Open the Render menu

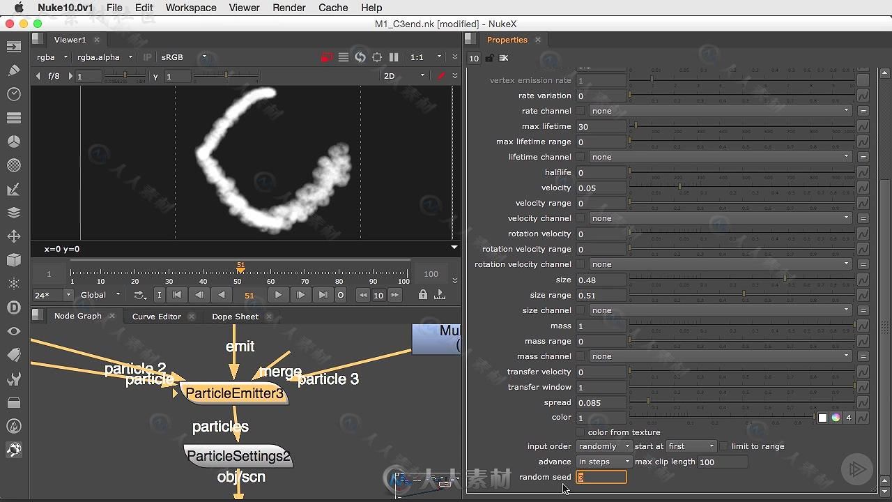tap(289, 8)
